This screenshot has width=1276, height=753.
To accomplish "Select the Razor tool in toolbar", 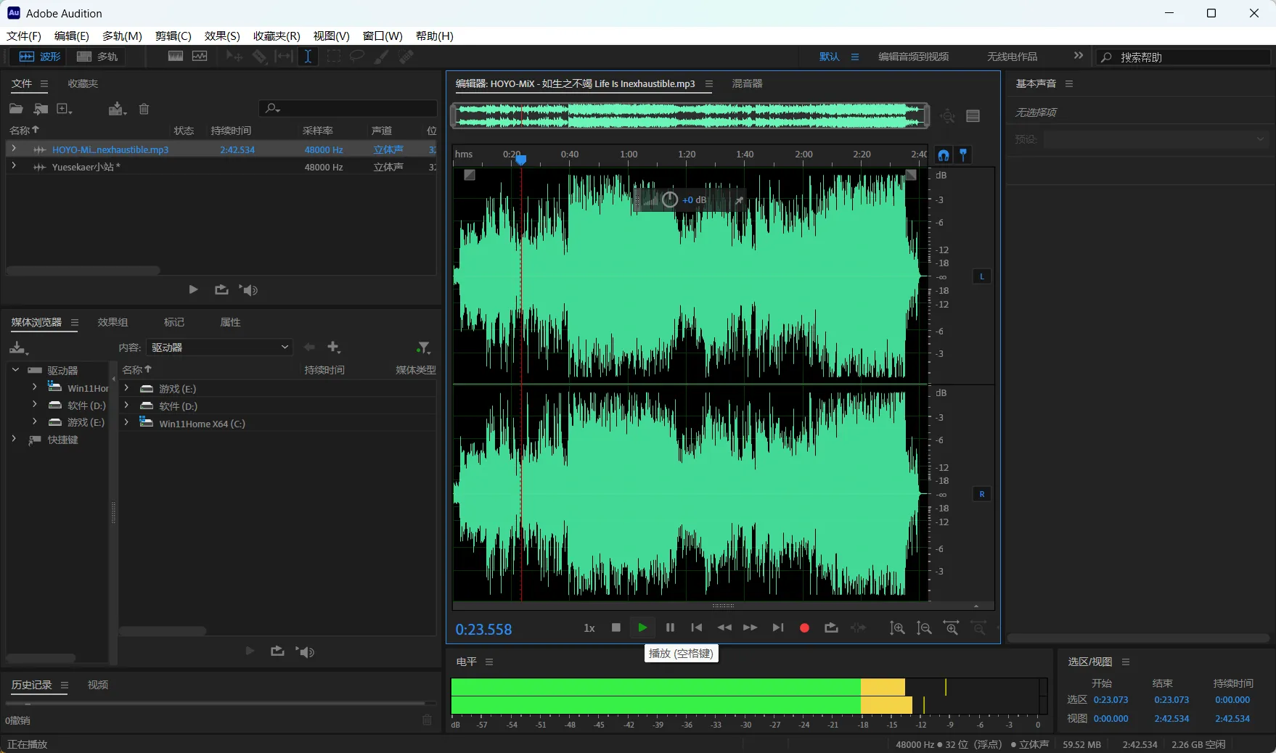I will point(259,57).
